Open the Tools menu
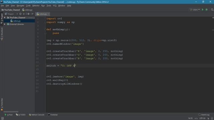Image resolution: width=214 pixels, height=120 pixels. point(49,6)
